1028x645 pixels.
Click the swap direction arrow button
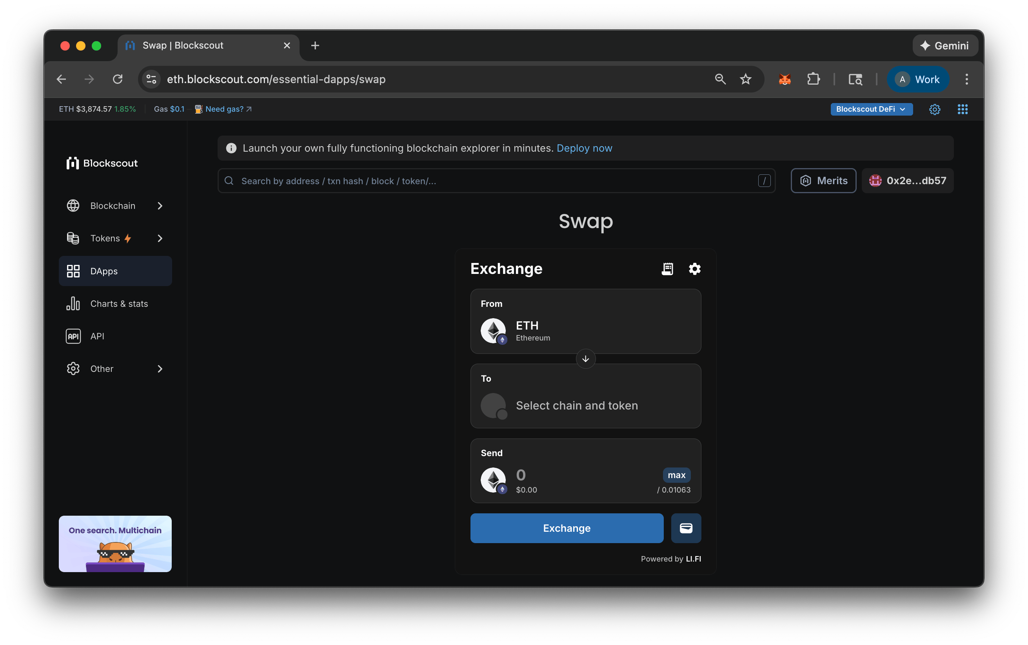585,359
